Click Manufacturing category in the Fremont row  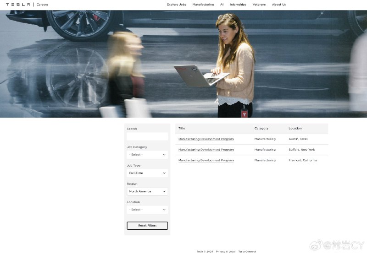(265, 160)
